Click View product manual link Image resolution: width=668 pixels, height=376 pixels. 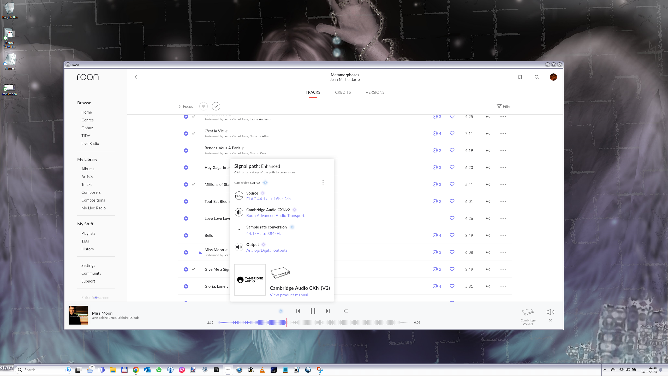click(289, 295)
